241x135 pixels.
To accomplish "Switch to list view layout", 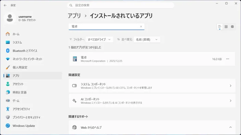I will coord(220,27).
